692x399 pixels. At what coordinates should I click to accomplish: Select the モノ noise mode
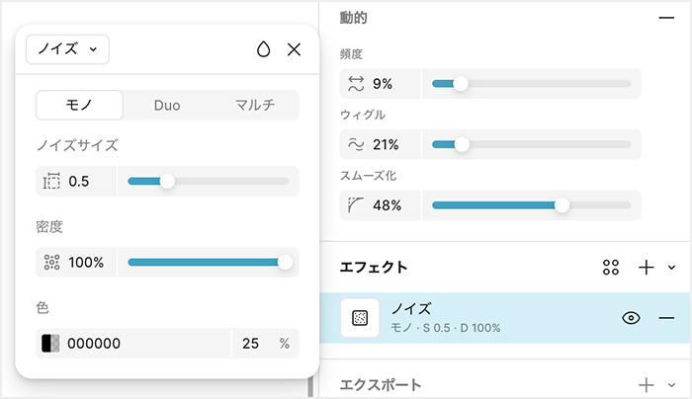[x=79, y=106]
